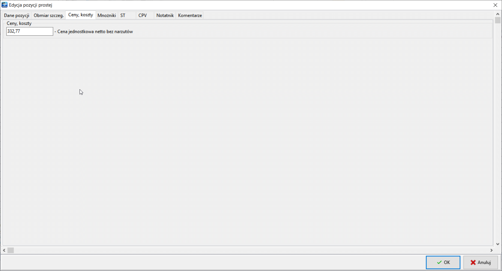Viewport: 502px width, 271px height.
Task: Select the Ceny, koszty tab
Action: point(80,15)
